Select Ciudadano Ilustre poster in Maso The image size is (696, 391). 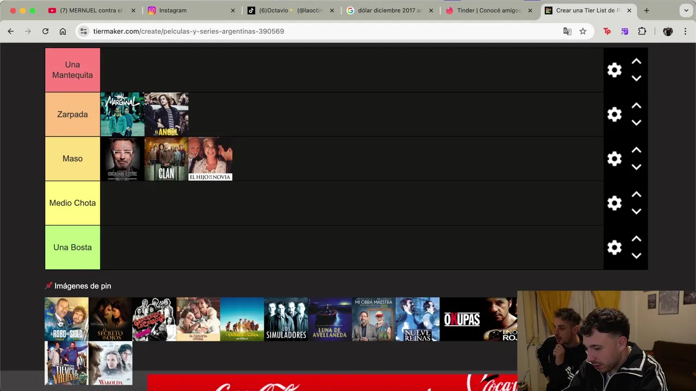tap(122, 159)
